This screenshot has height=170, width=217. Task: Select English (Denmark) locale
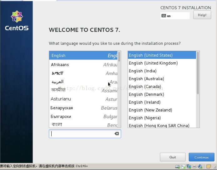162,94
